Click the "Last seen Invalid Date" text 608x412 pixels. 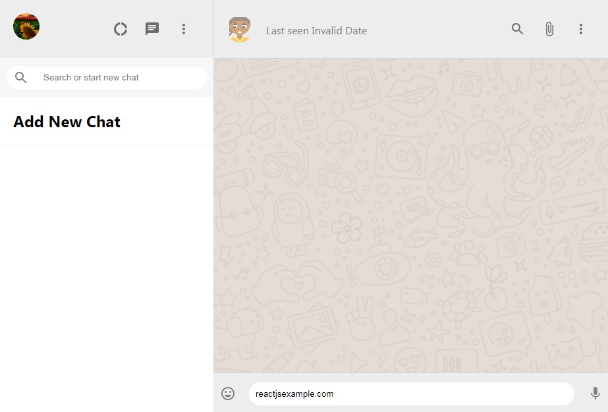click(x=316, y=30)
